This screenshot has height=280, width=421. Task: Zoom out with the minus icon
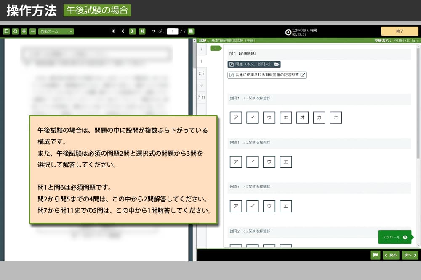click(x=33, y=31)
